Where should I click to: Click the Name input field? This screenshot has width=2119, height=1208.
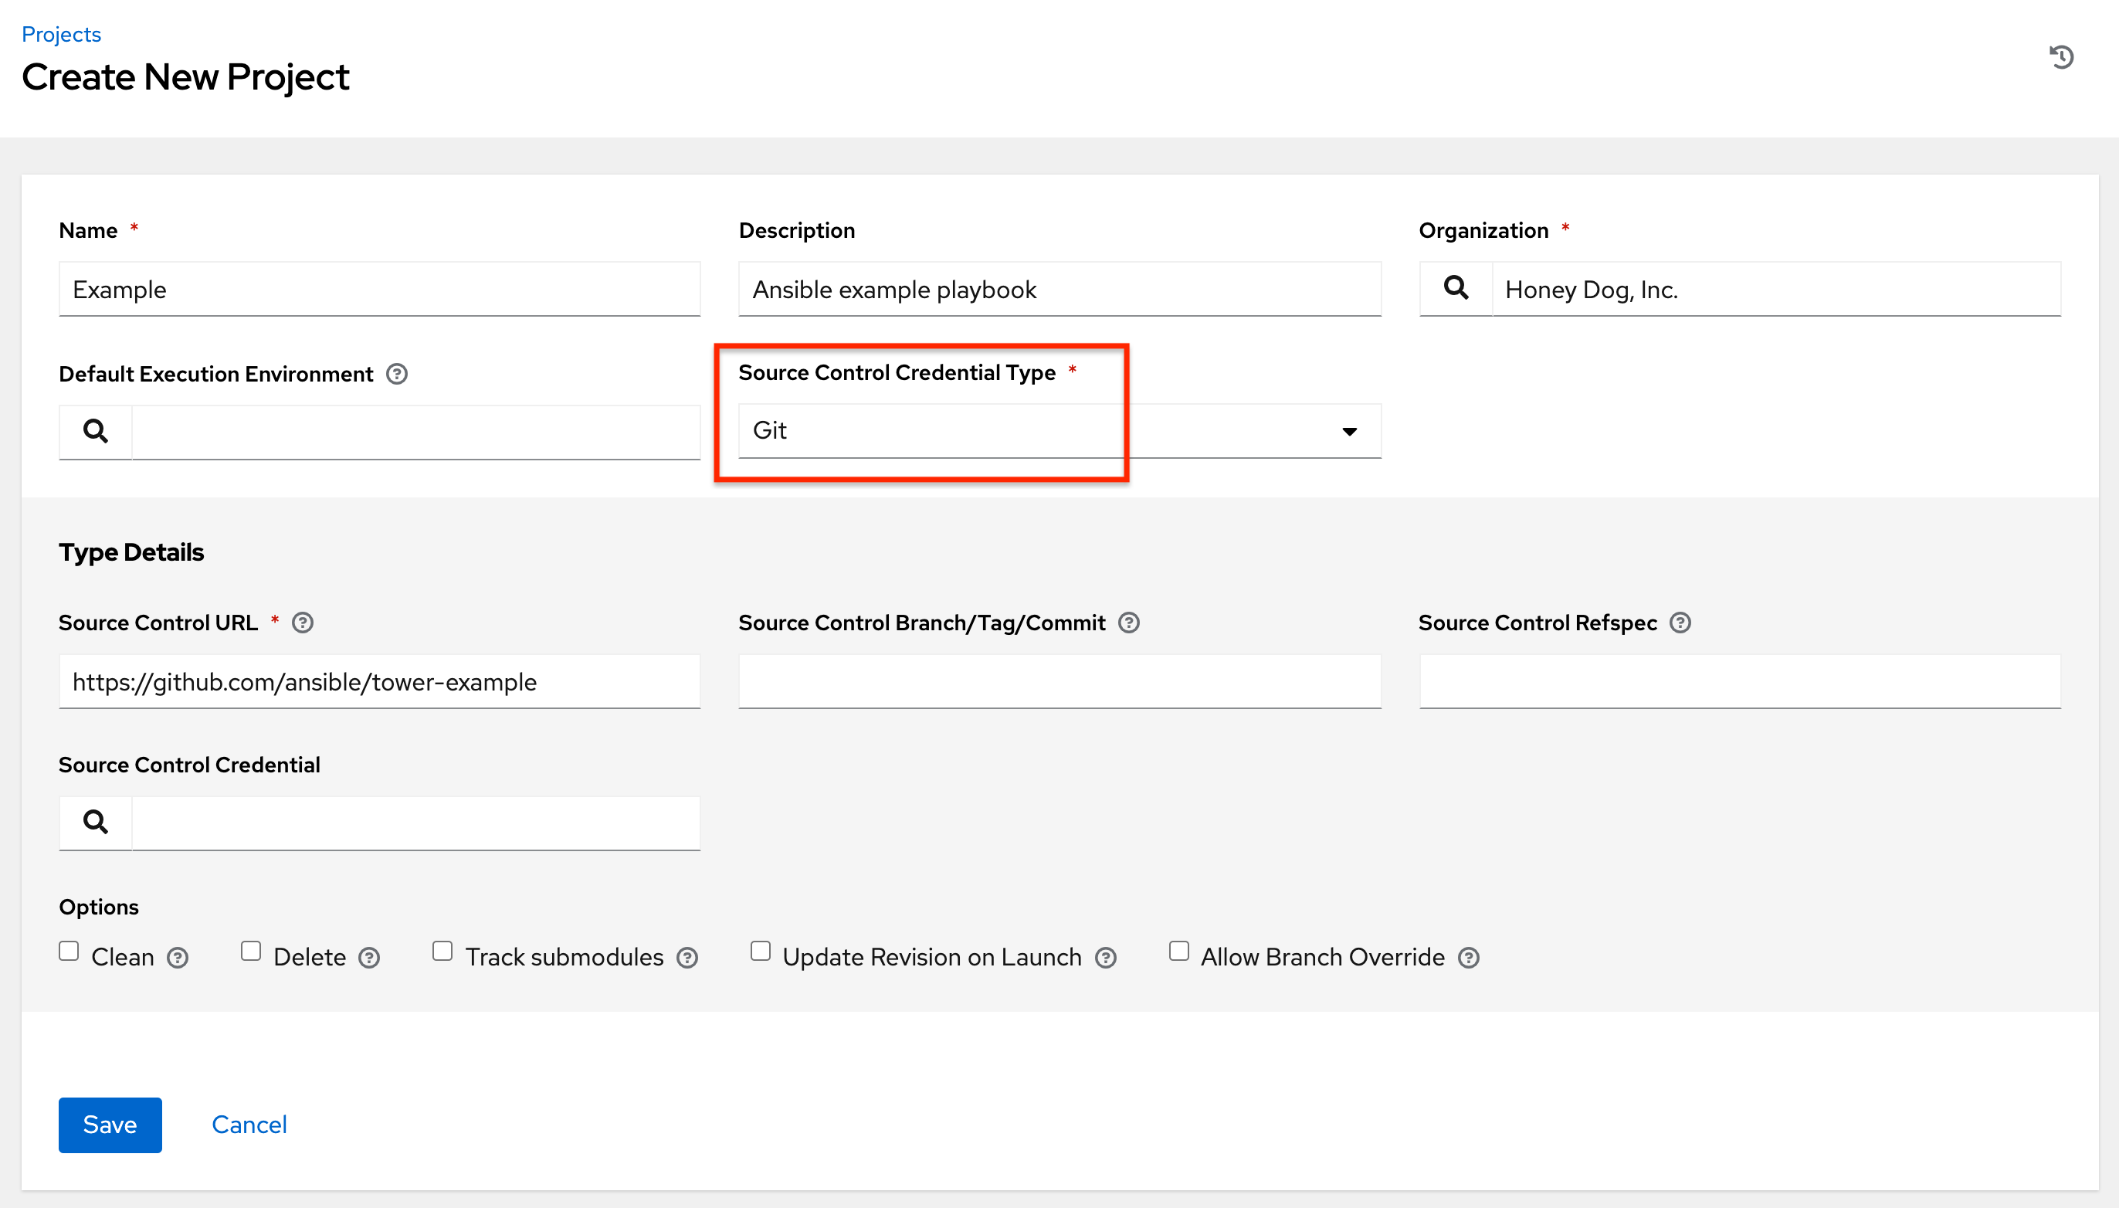tap(380, 288)
